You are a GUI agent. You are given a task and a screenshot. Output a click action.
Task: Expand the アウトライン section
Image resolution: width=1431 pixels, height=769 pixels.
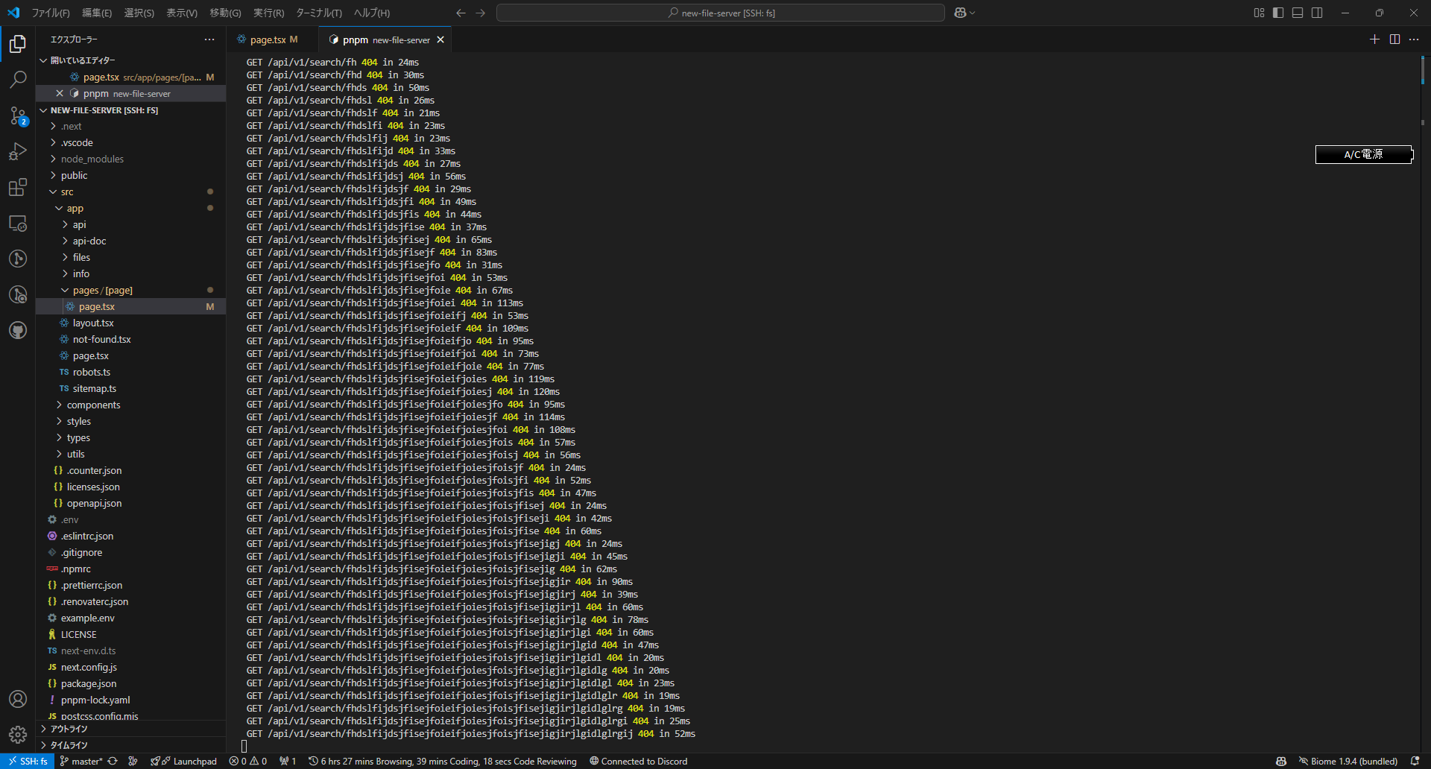(x=69, y=729)
